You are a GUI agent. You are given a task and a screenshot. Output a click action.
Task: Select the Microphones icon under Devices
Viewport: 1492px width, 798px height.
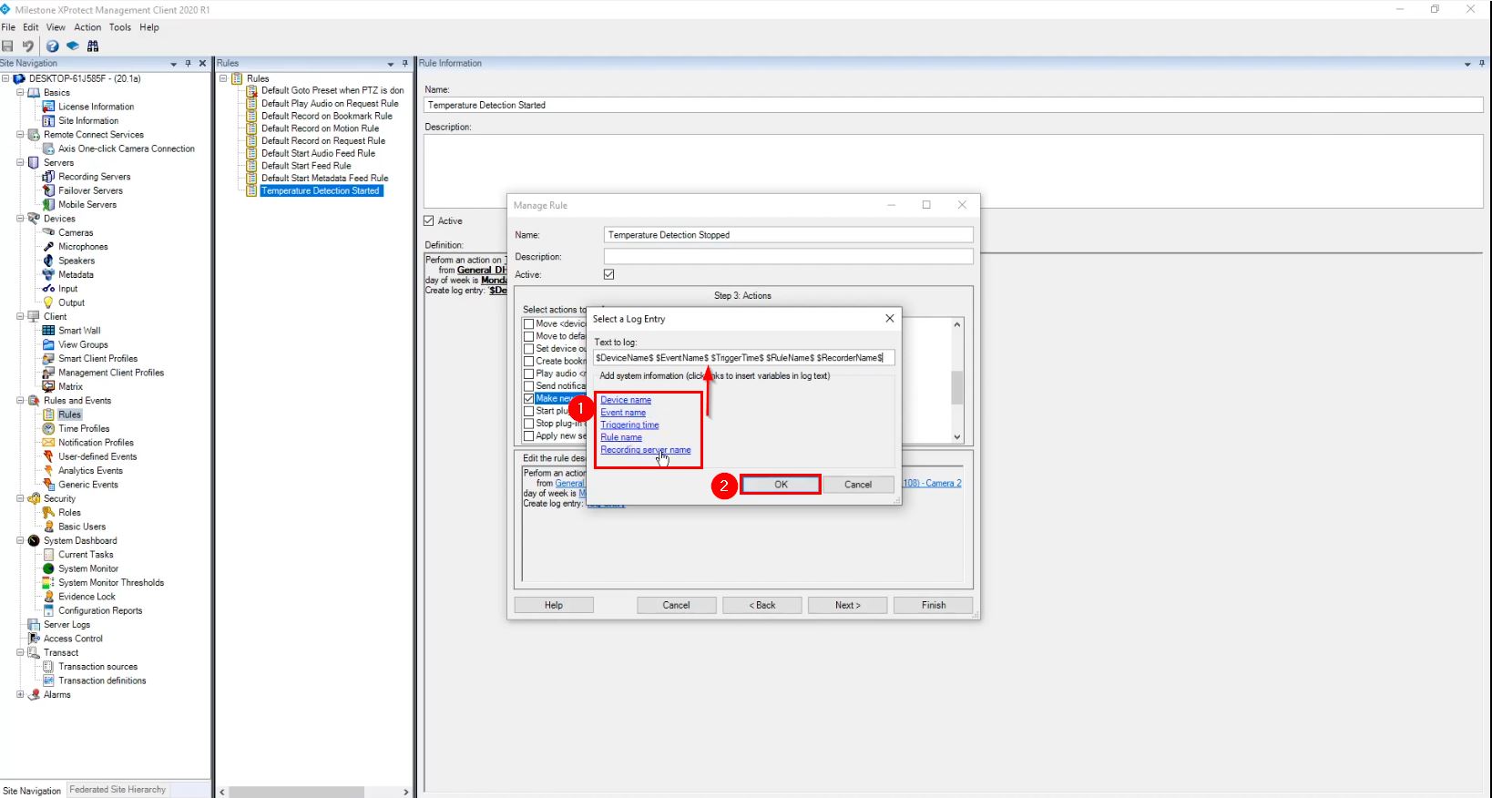[49, 247]
